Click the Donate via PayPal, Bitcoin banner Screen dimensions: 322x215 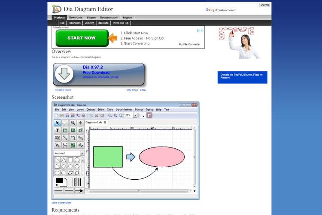tap(242, 77)
